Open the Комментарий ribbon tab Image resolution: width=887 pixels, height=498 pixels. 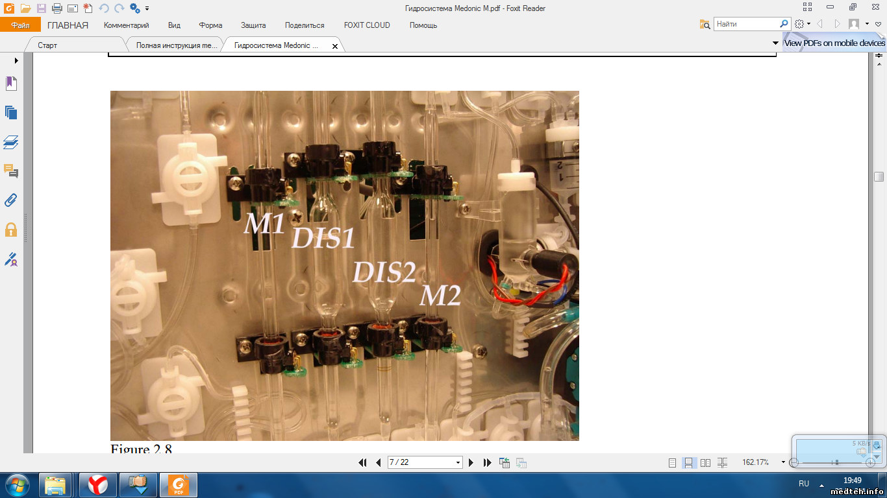coord(126,25)
